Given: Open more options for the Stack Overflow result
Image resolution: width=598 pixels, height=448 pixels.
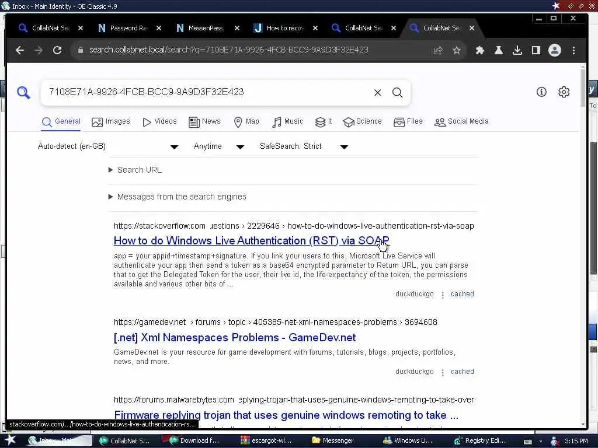Looking at the screenshot, I should pos(443,295).
